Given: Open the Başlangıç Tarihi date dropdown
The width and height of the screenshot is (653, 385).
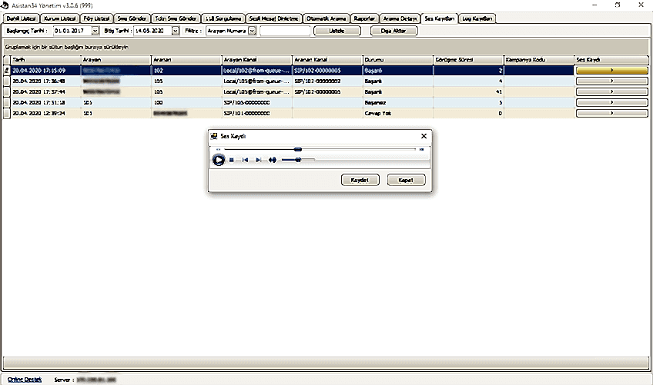Looking at the screenshot, I should click(95, 31).
